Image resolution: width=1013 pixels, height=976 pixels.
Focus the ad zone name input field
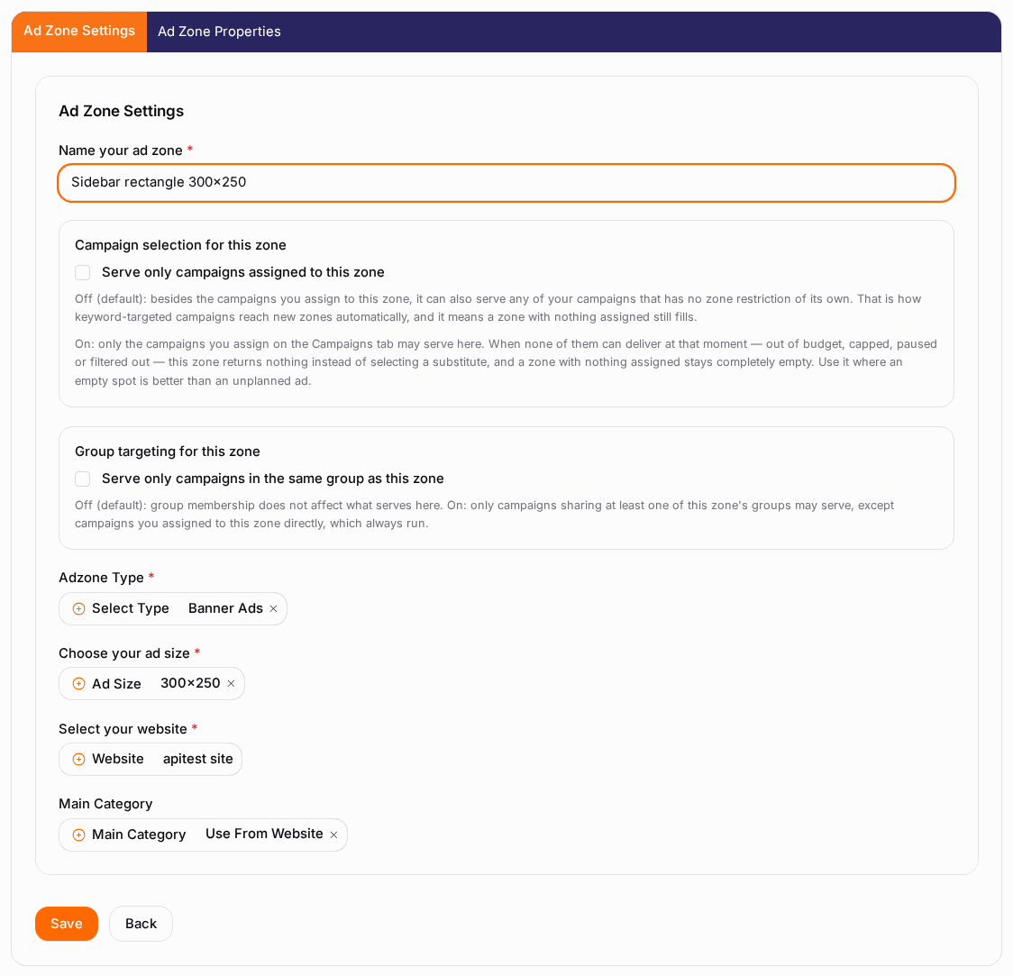(506, 183)
